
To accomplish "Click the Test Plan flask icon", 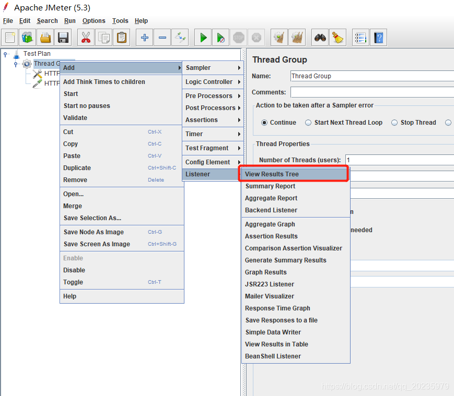I will click(17, 54).
